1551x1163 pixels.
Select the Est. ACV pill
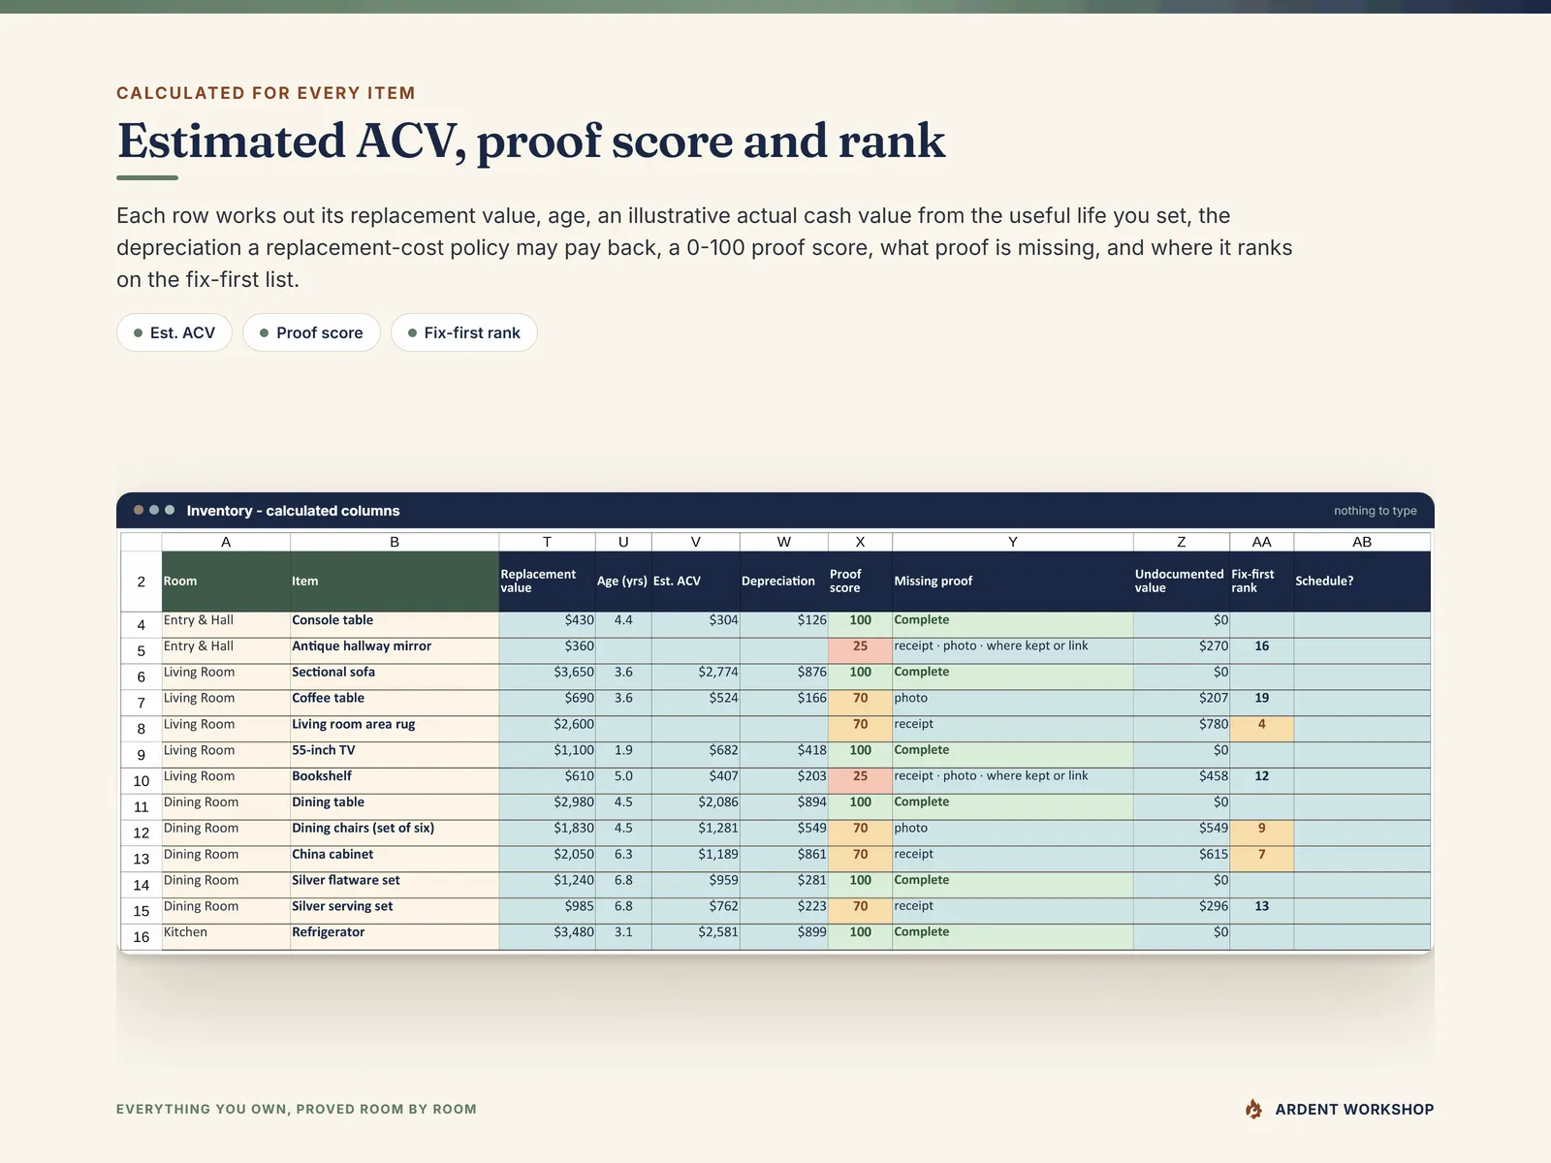(174, 332)
